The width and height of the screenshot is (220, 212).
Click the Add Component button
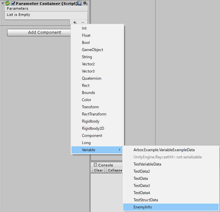click(39, 33)
